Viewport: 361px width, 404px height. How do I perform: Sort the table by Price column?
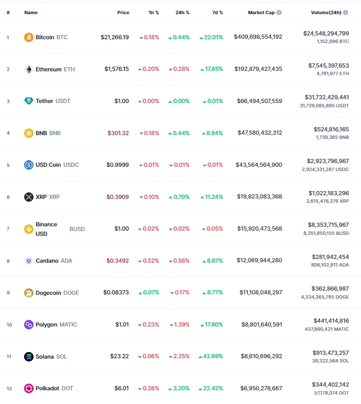tap(123, 12)
